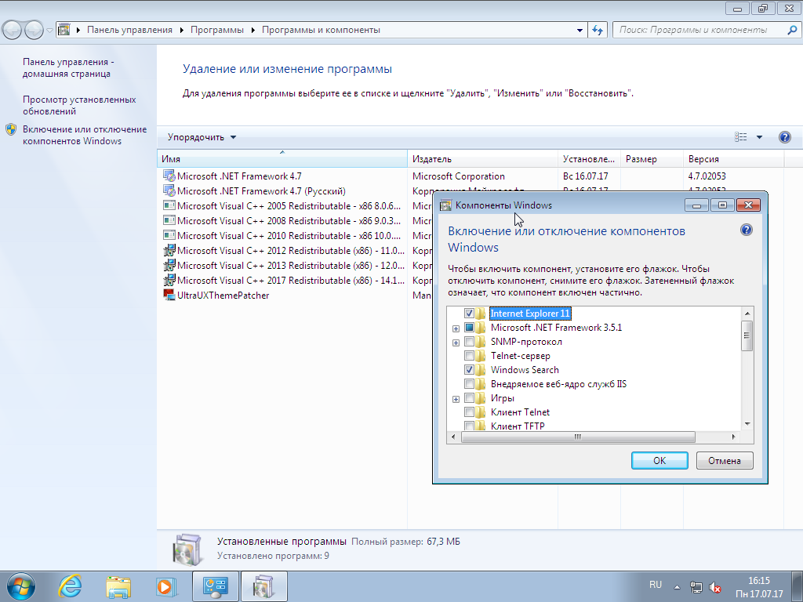Expand the Microsoft .NET Framework 3.5.1 node

point(456,328)
